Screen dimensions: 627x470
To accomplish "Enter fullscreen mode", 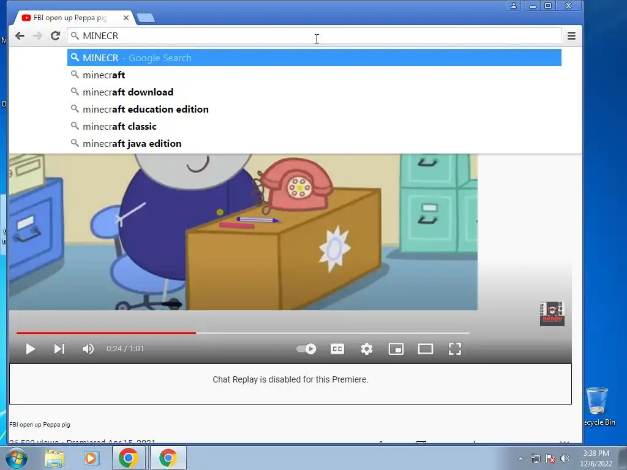I will pyautogui.click(x=455, y=349).
